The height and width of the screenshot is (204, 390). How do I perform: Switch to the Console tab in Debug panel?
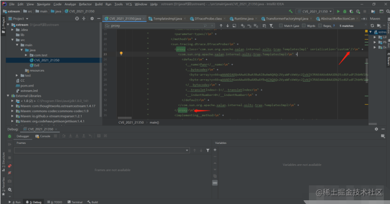43,136
